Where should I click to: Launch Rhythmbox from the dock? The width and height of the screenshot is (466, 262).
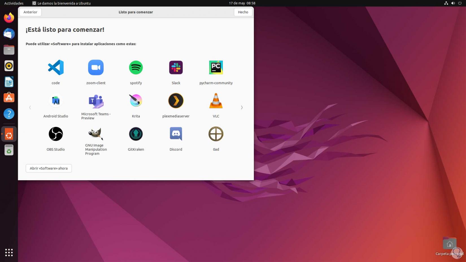tap(9, 66)
